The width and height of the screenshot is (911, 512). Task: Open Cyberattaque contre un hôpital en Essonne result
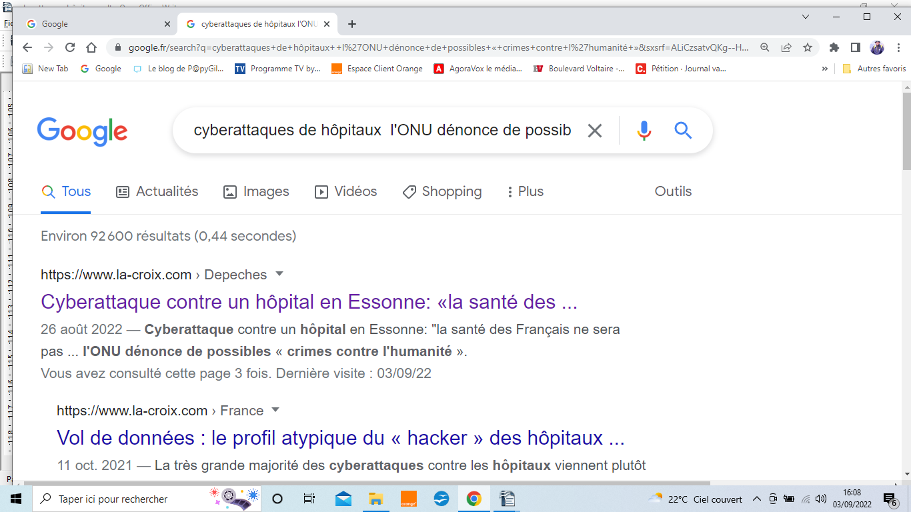click(309, 302)
